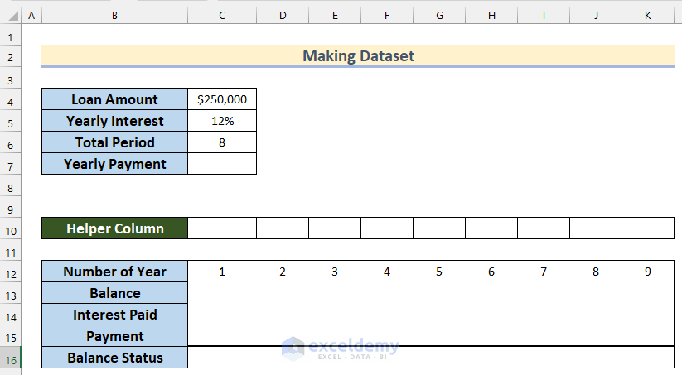Select the Total Period value cell containing 8
This screenshot has height=375, width=682.
click(x=222, y=142)
